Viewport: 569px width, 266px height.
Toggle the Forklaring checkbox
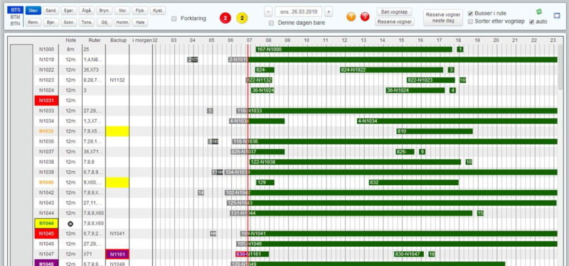[x=174, y=18]
